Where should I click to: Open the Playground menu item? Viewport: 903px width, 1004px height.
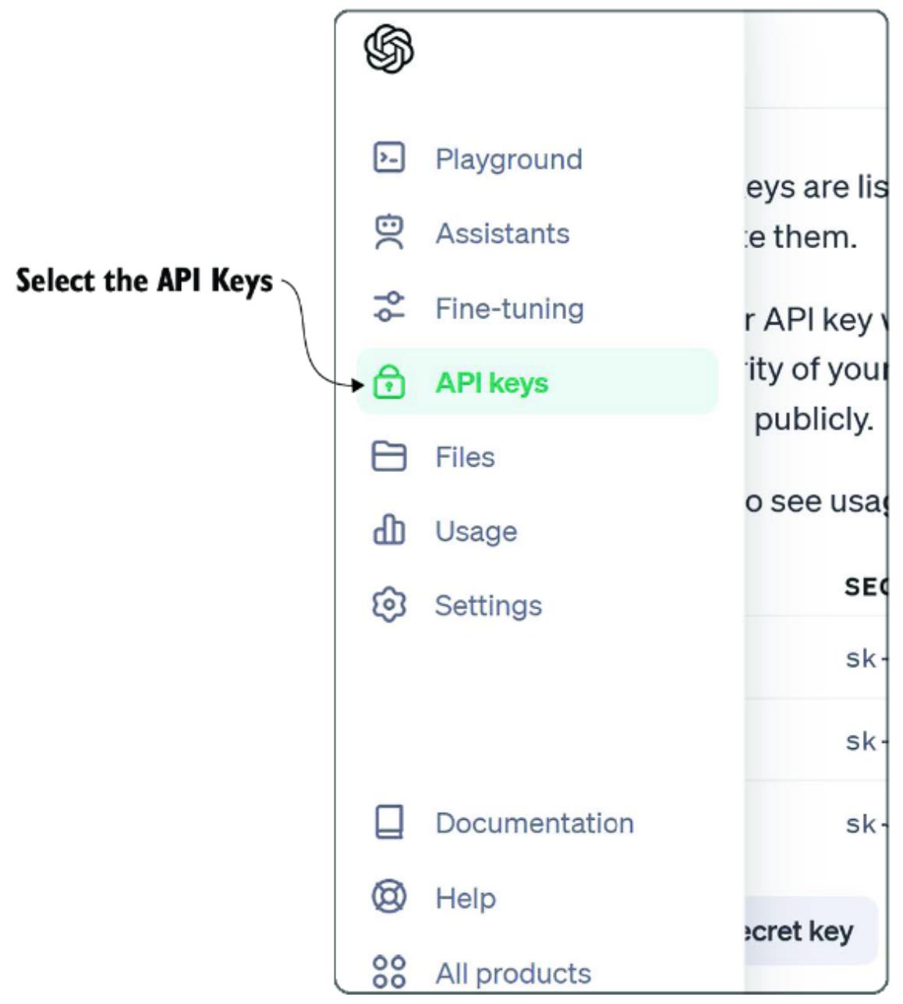pyautogui.click(x=508, y=159)
